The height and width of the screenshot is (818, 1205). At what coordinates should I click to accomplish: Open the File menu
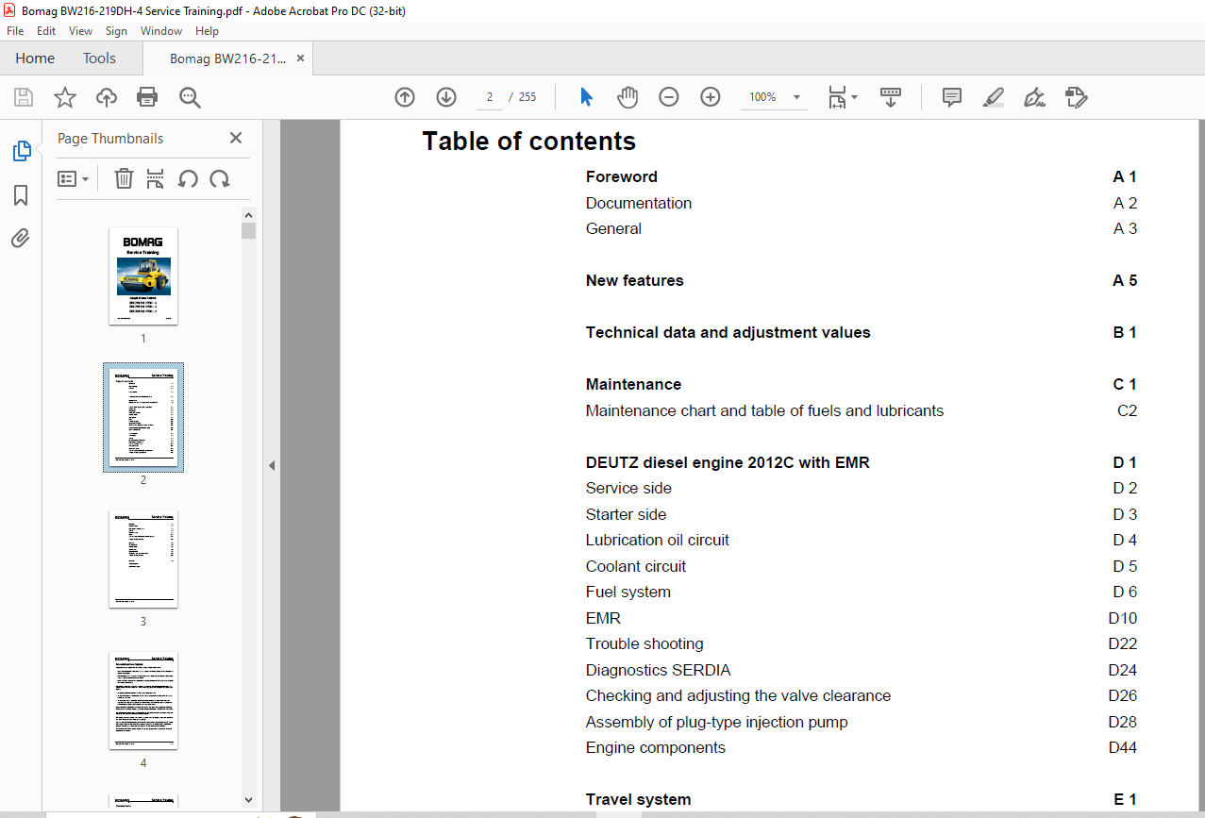tap(15, 31)
